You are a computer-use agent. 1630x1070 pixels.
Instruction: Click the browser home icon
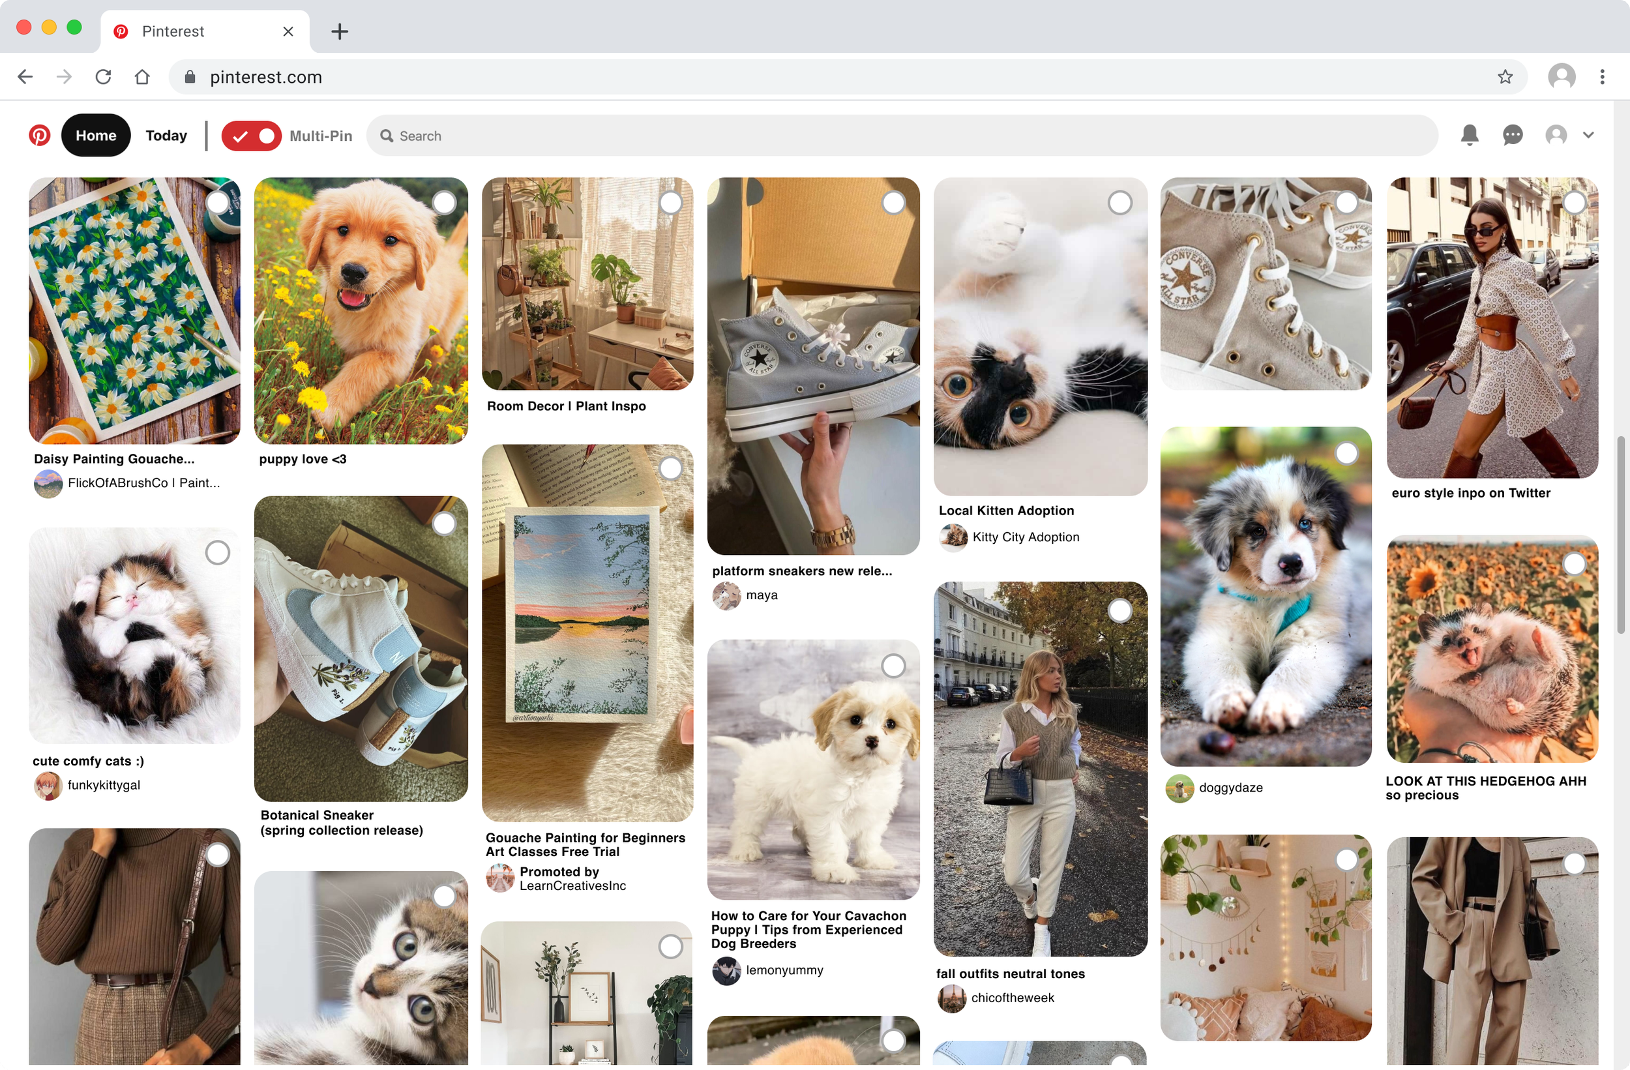point(141,77)
